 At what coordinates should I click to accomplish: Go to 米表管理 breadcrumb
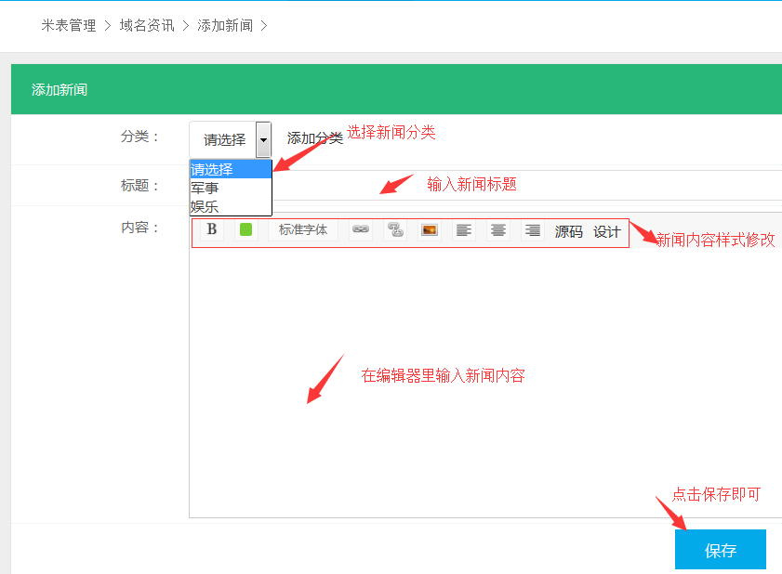68,25
